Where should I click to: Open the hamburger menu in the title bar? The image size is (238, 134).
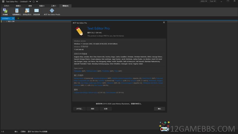(3, 1)
